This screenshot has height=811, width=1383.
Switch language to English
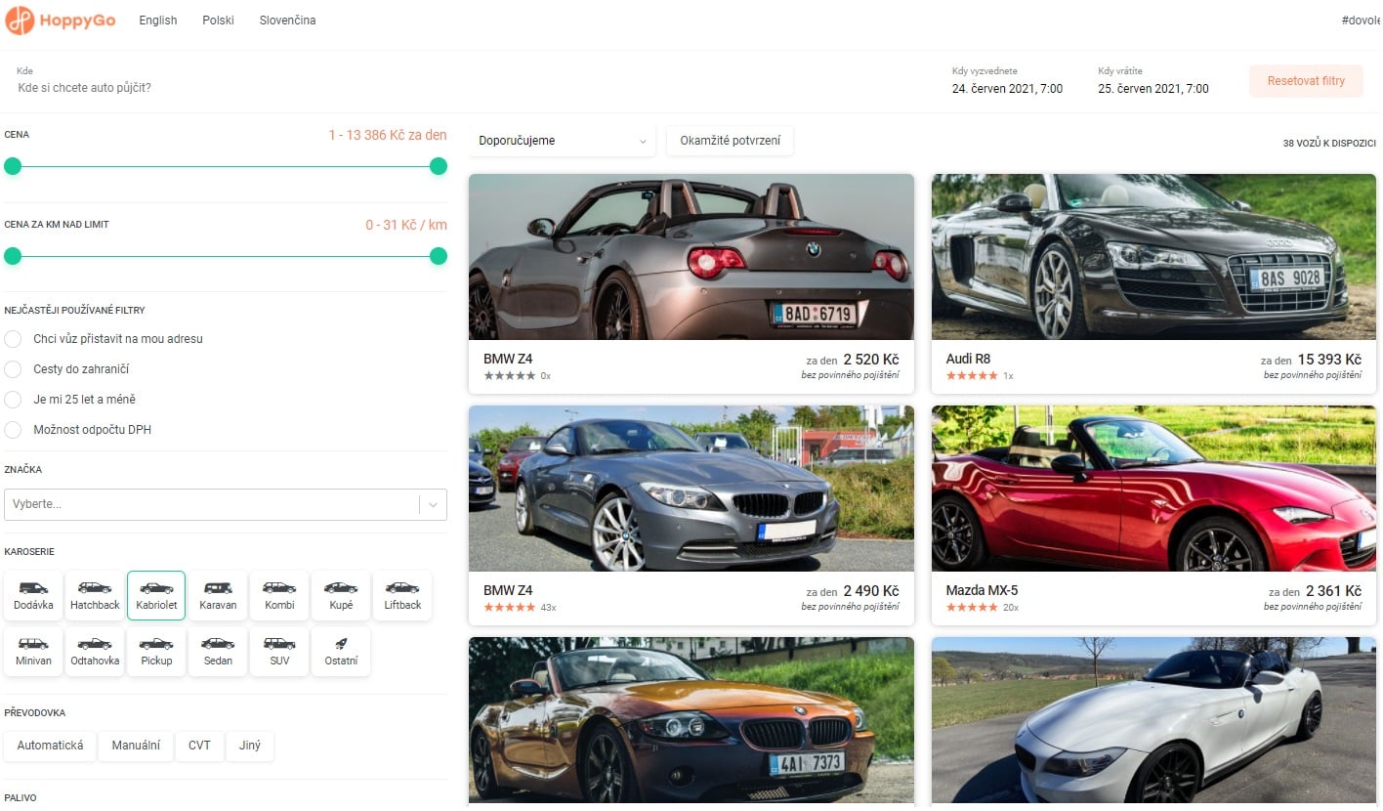(x=158, y=21)
